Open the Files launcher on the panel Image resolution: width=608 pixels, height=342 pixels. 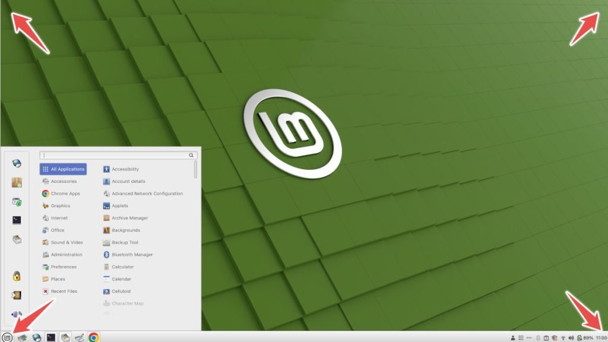[x=65, y=337]
